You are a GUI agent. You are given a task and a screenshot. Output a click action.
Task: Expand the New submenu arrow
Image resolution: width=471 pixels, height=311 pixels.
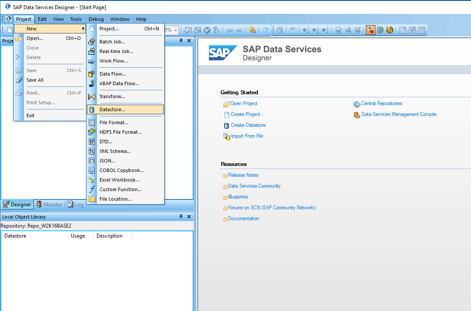point(83,29)
